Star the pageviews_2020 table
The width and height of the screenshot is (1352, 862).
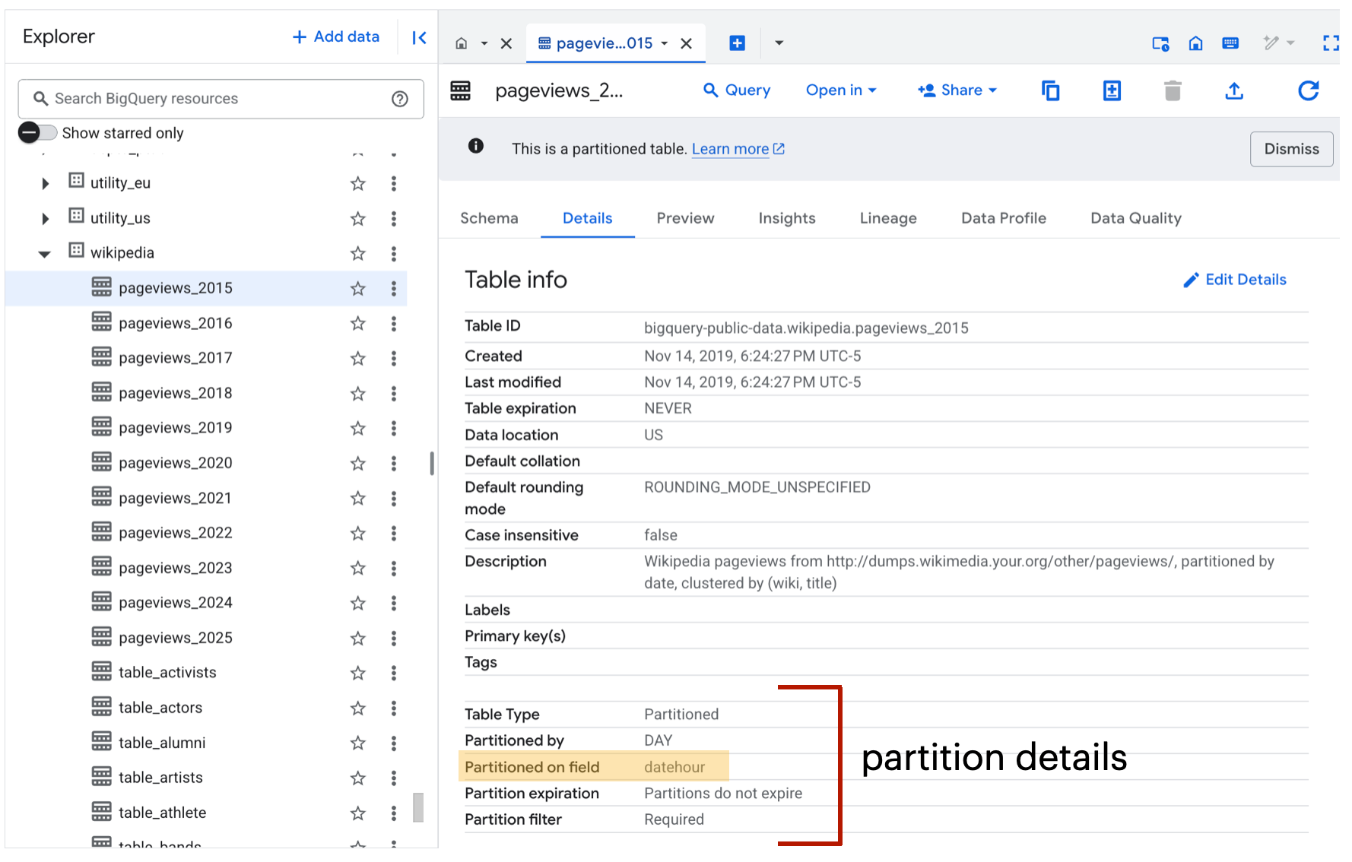tap(358, 464)
